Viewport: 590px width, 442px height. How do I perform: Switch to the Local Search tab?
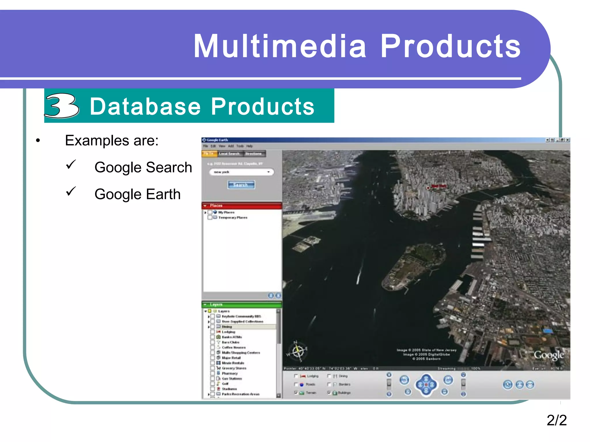(229, 154)
